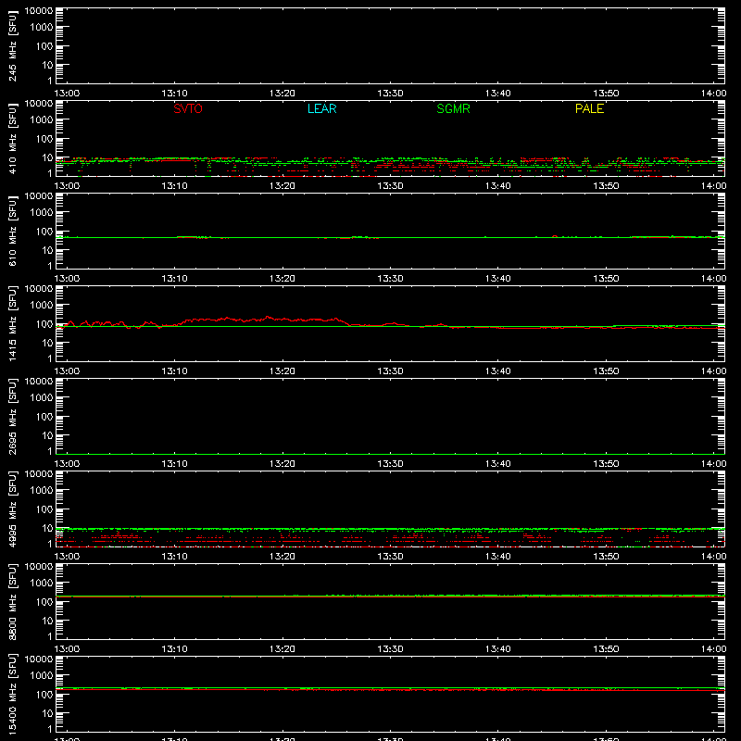This screenshot has width=741, height=741.
Task: Click the 100 y-axis value on 4995 MHz panel
Action: [44, 509]
